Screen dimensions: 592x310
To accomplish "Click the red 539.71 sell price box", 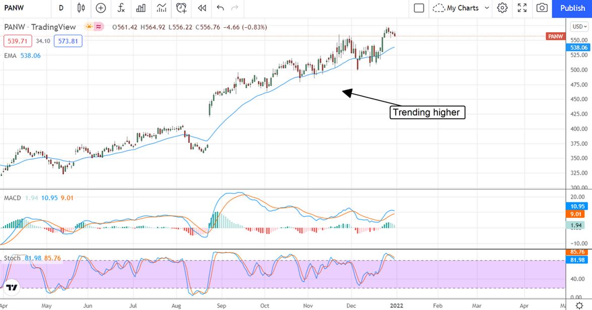I will point(18,41).
